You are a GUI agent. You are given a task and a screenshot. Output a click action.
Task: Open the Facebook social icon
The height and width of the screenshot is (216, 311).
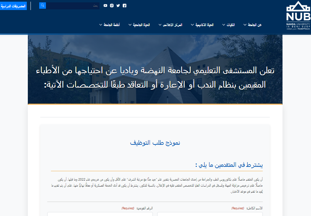point(125,6)
